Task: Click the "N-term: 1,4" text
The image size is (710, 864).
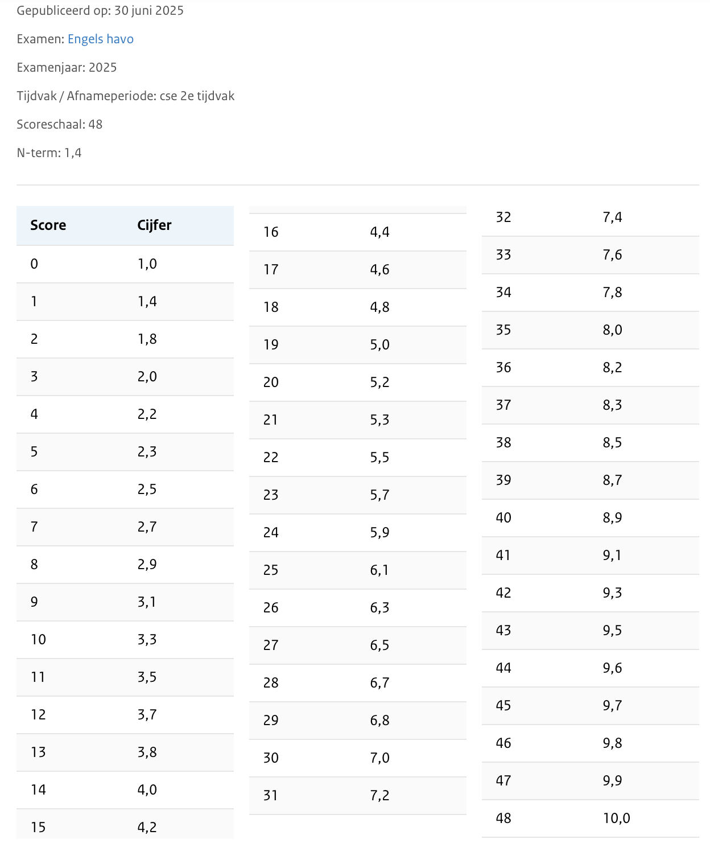Action: pos(49,153)
